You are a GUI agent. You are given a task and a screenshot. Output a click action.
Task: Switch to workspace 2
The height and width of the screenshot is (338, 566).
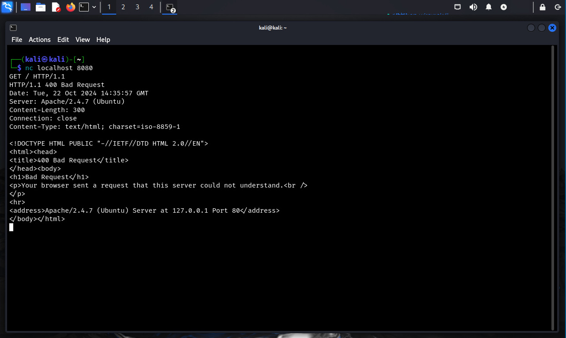pyautogui.click(x=123, y=7)
